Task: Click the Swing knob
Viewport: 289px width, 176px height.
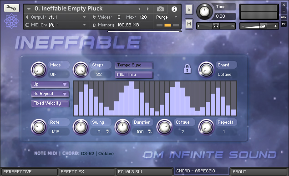Action: coord(81,127)
